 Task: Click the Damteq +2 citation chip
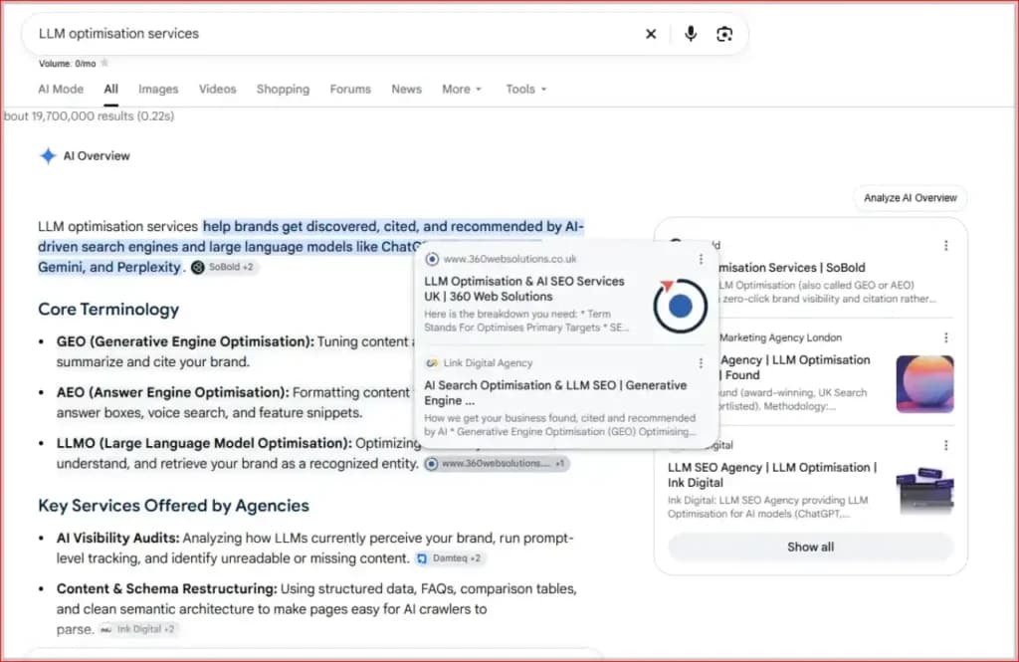pos(450,557)
